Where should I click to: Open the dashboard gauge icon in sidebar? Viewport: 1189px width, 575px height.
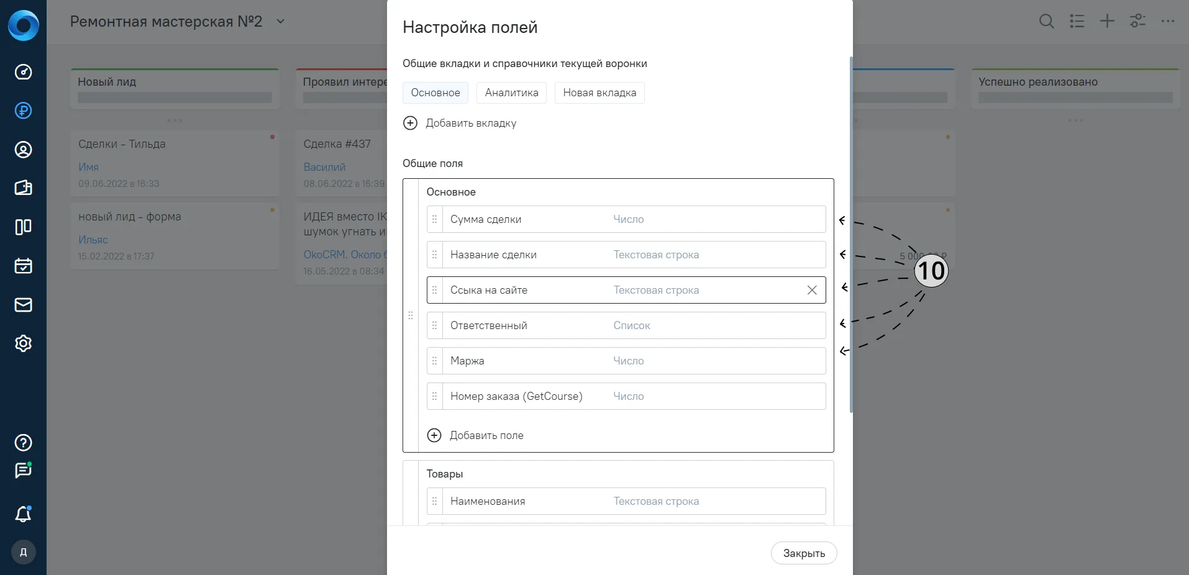pos(23,72)
